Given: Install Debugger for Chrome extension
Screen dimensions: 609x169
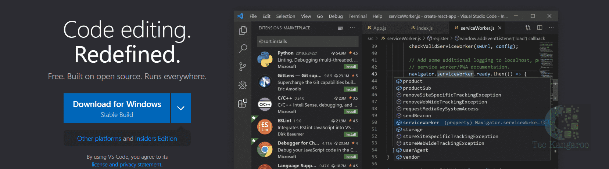Looking at the screenshot, I should (x=351, y=157).
